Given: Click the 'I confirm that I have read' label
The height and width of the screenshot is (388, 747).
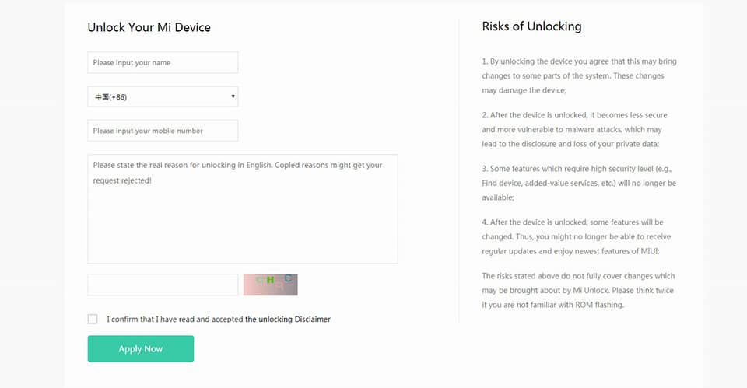Looking at the screenshot, I should (x=175, y=319).
